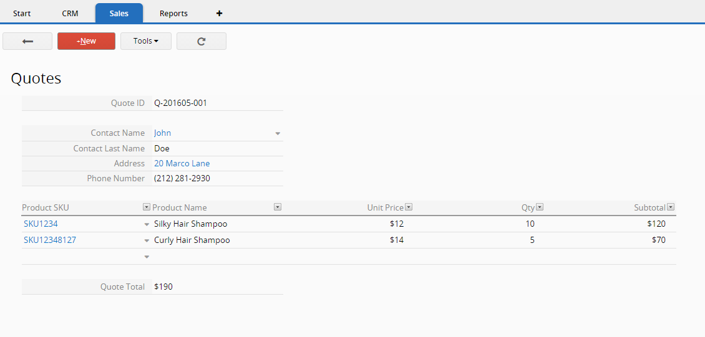The width and height of the screenshot is (705, 337).
Task: Open the Reports tab
Action: click(x=173, y=14)
